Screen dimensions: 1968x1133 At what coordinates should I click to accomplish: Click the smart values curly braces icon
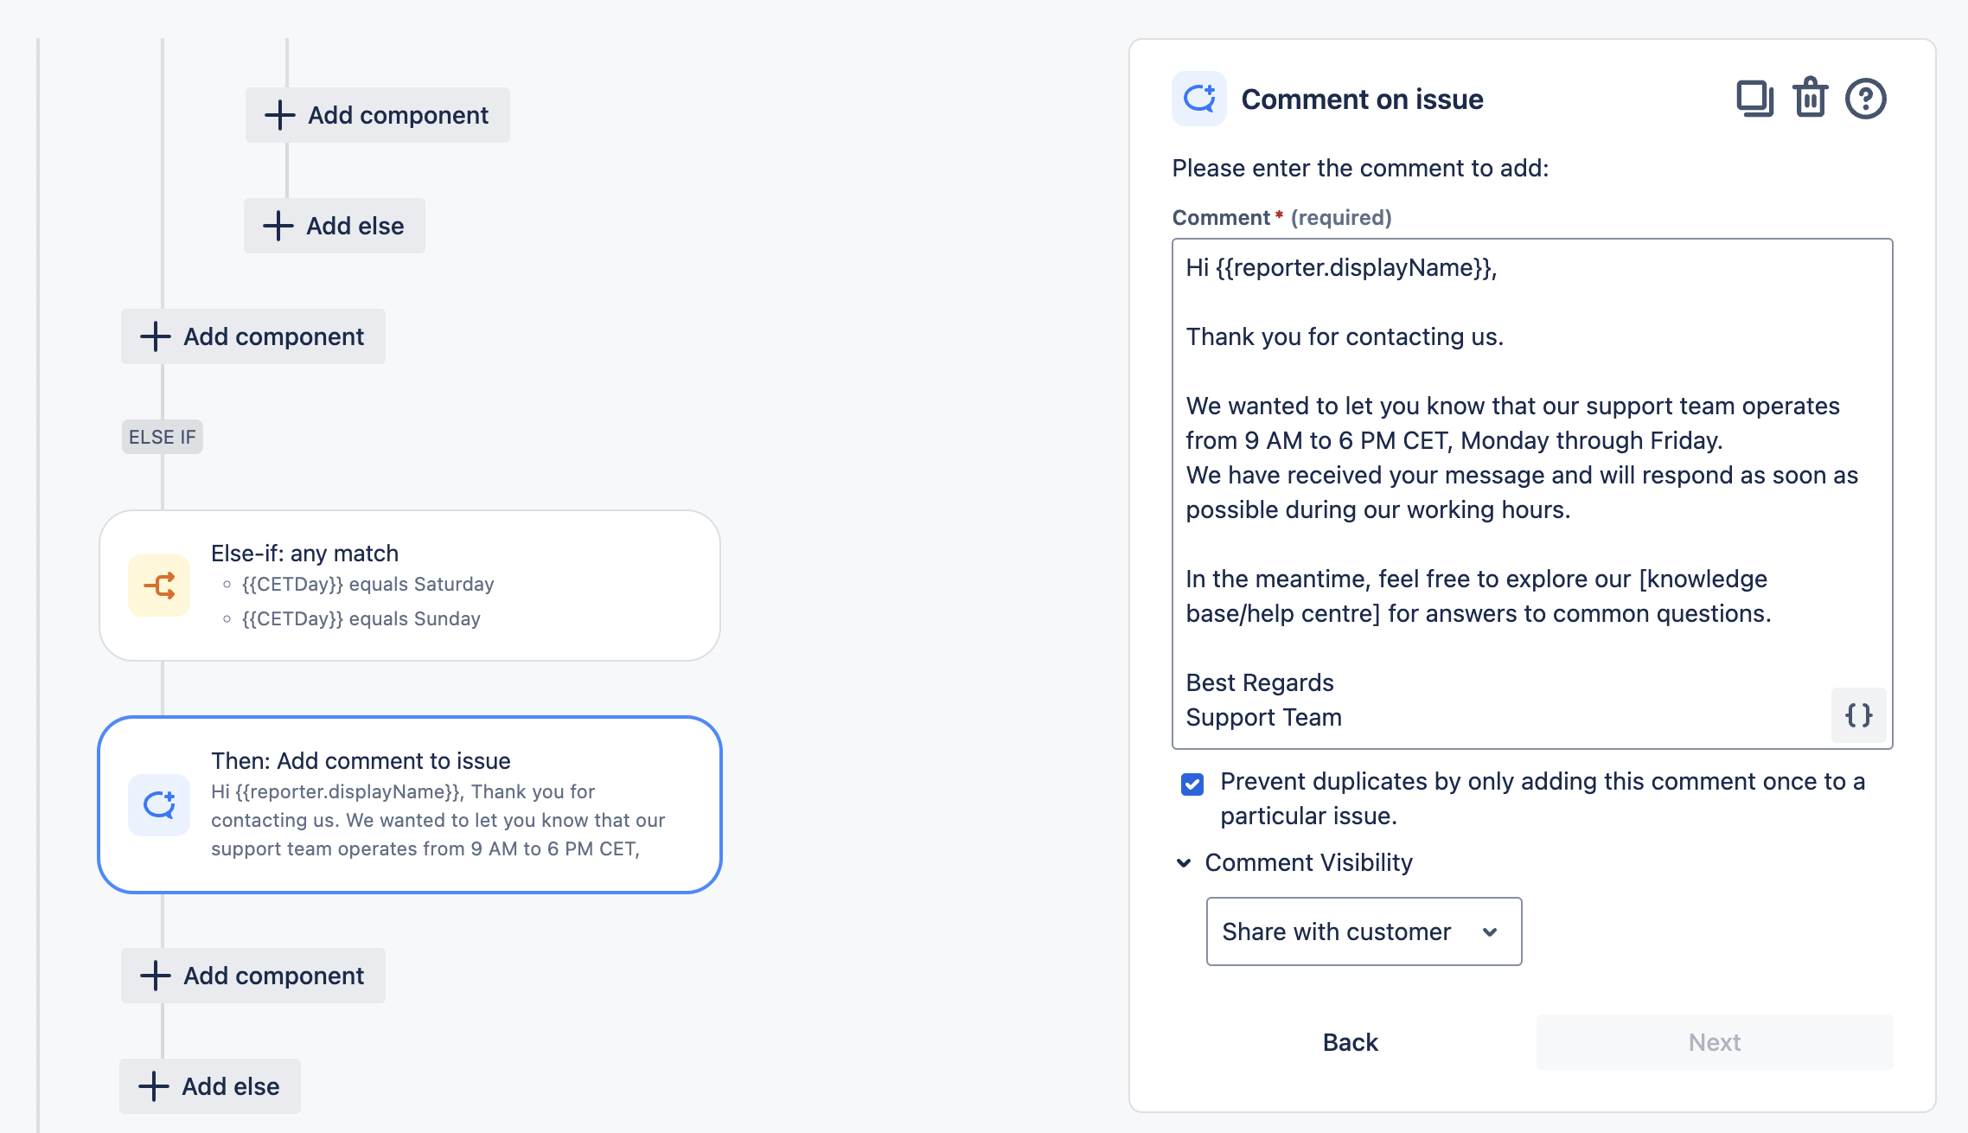tap(1858, 715)
